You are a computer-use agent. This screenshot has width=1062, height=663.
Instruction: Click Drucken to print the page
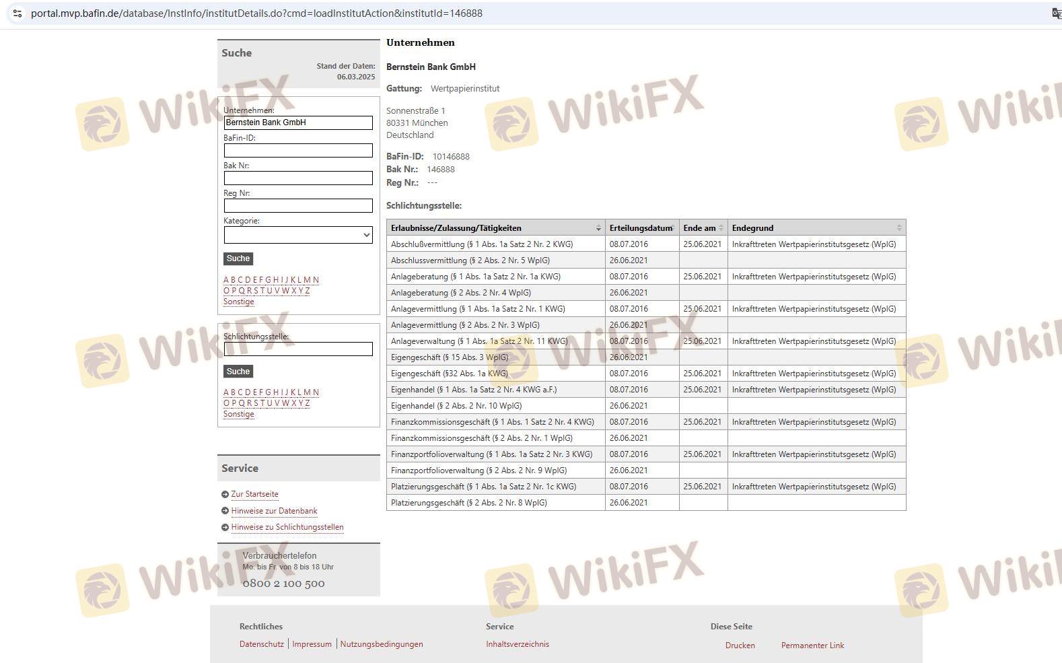coord(740,645)
